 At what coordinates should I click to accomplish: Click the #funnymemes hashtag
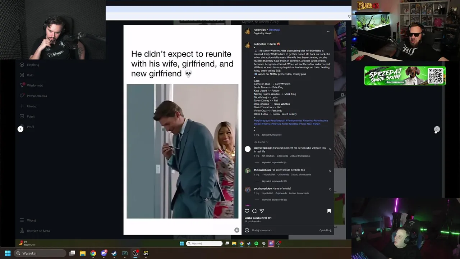[294, 121]
